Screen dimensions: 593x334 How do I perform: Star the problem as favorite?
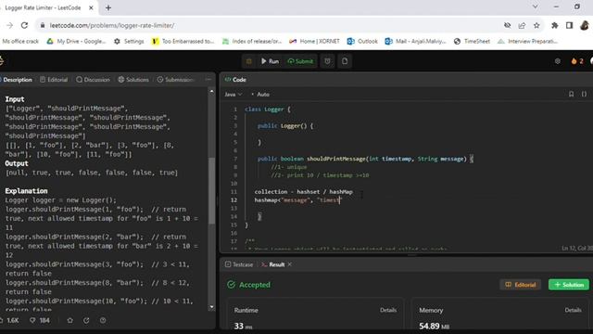pyautogui.click(x=70, y=320)
